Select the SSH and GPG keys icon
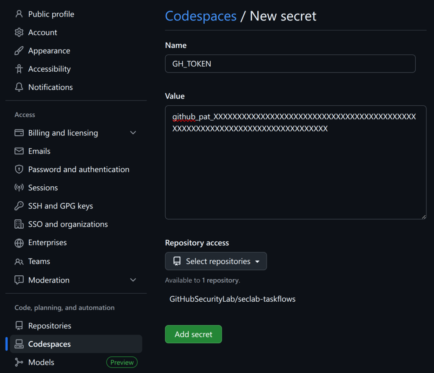 coord(19,206)
